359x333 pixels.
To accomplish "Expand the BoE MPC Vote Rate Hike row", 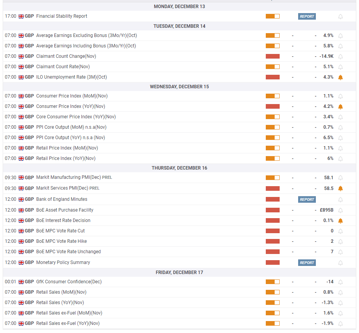I will [x=179, y=241].
